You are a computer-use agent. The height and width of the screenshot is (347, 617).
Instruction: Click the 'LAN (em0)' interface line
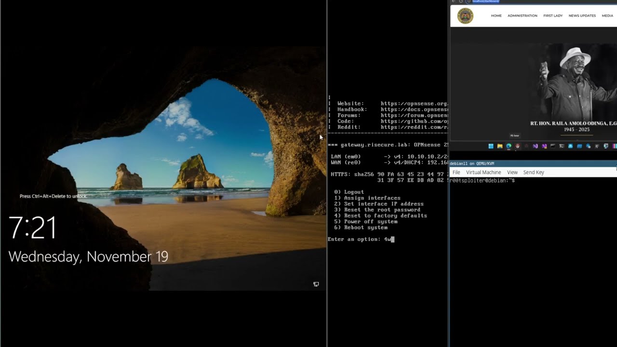389,157
